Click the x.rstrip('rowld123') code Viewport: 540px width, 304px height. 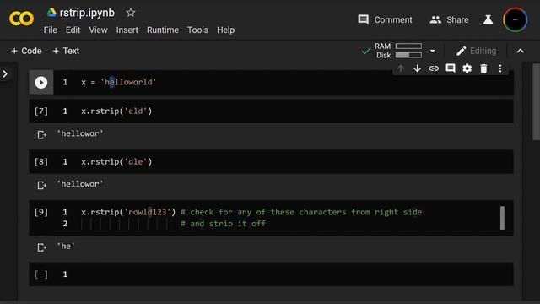point(128,212)
